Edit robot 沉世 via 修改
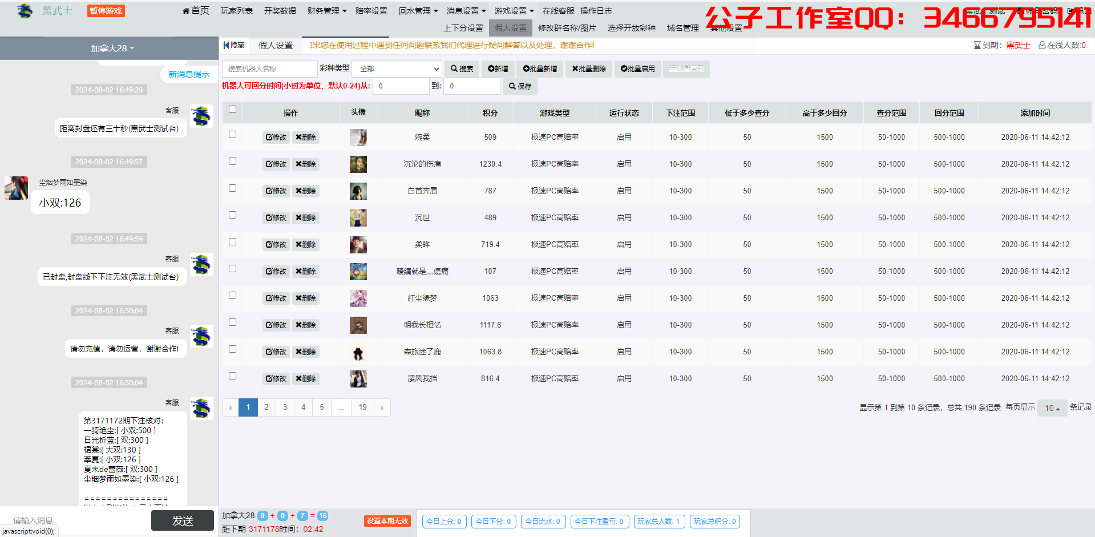Viewport: 1095px width, 537px height. (x=276, y=218)
